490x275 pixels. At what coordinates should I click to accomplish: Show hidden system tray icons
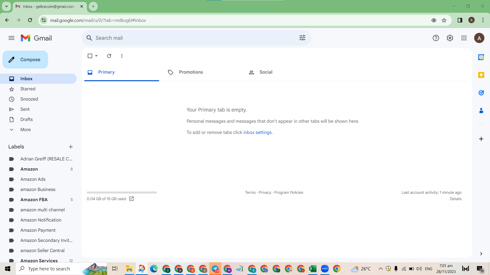(381, 269)
